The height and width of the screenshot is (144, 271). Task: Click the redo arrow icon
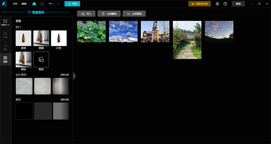(58, 4)
